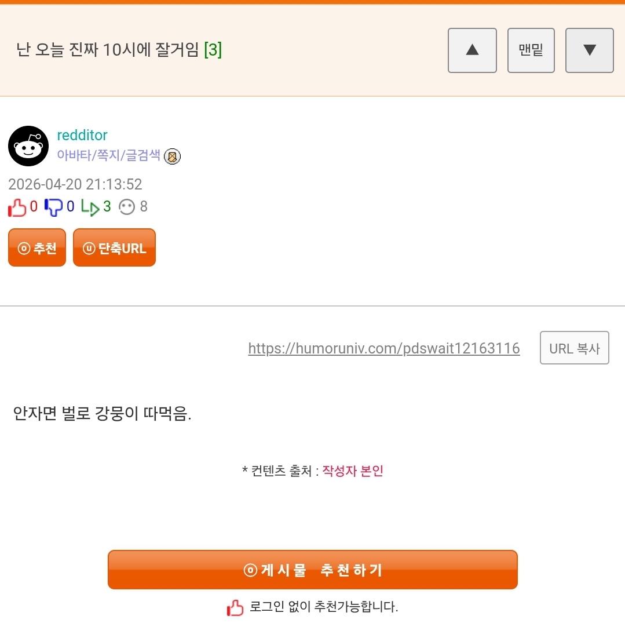
Task: Click the red thumbs-up count icon
Action: click(17, 207)
